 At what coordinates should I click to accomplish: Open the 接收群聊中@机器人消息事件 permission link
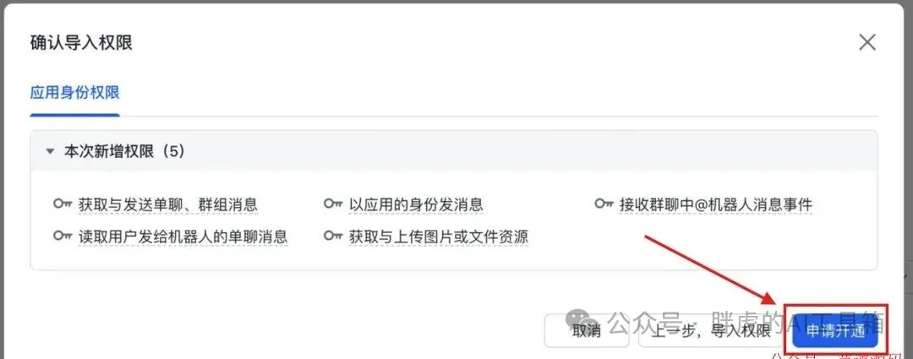716,204
